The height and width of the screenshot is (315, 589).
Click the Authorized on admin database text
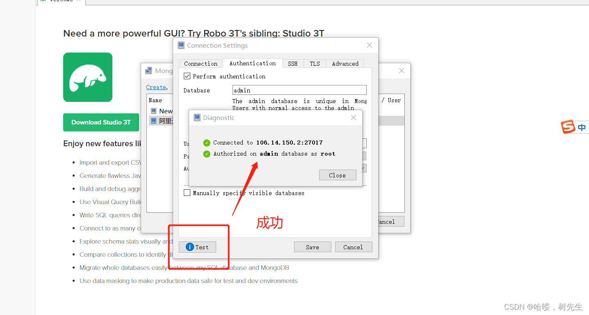coord(274,154)
